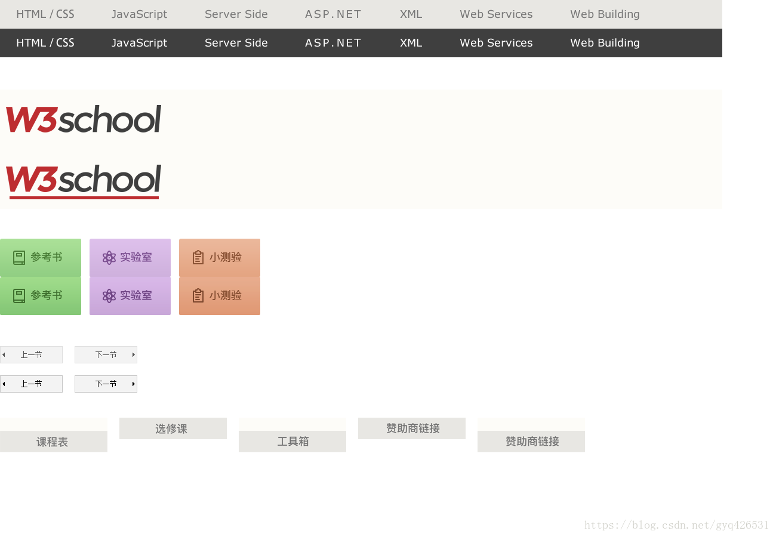The width and height of the screenshot is (776, 537).
Task: Choose ASP.NET in the light gray bar
Action: point(333,14)
